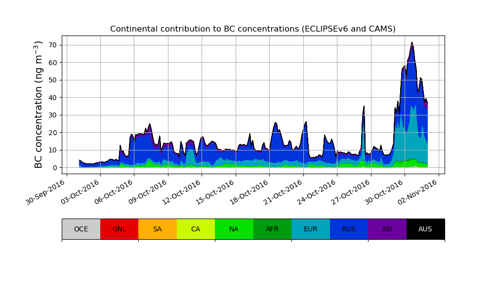Click the gray OCE legend swatch
Image resolution: width=494 pixels, height=296 pixels.
tap(81, 229)
